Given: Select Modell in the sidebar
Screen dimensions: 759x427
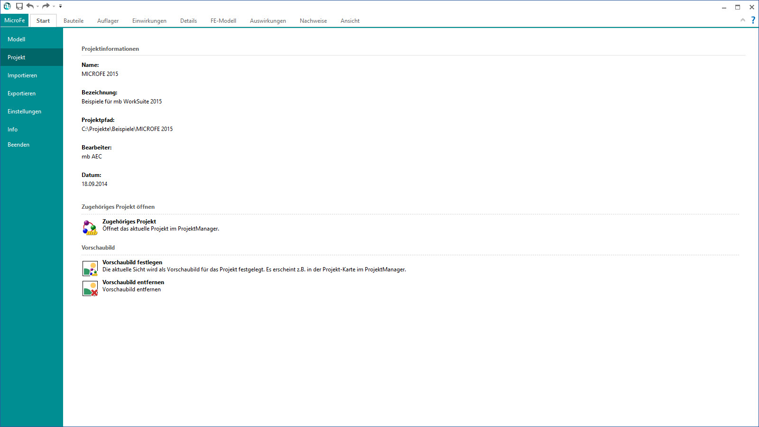Looking at the screenshot, I should point(32,39).
